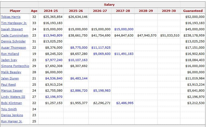Click the Guaranteed column header
206x127 pixels.
pos(193,11)
